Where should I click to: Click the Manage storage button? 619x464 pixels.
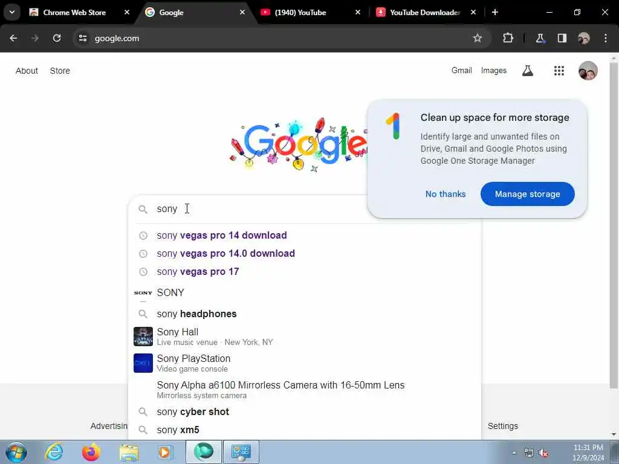(x=527, y=194)
